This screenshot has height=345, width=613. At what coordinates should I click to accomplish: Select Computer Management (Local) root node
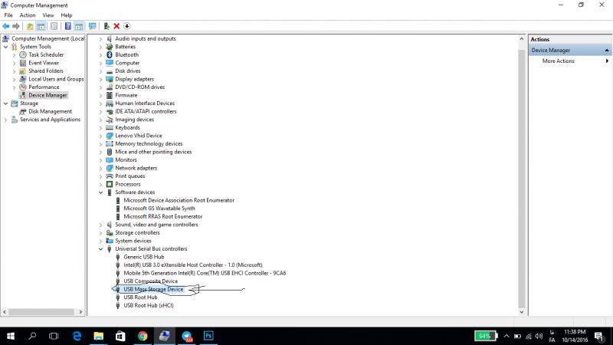[x=48, y=38]
